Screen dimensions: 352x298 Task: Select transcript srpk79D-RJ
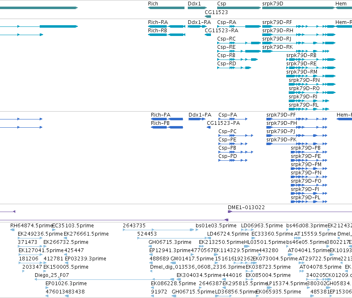(277, 39)
